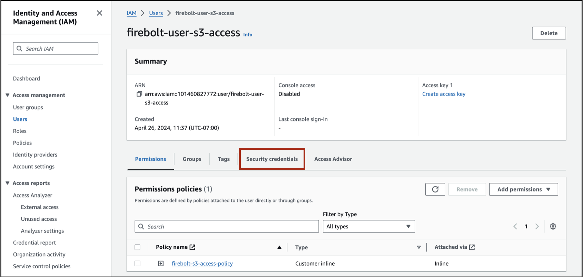Open Dashboard in the sidebar
This screenshot has width=583, height=278.
click(x=27, y=79)
